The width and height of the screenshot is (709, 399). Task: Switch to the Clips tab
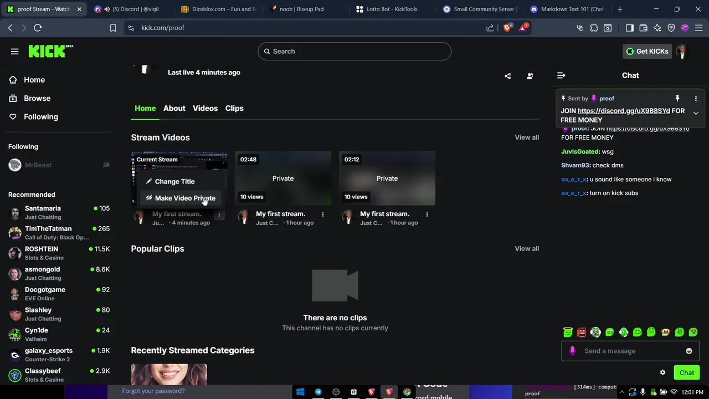pos(234,109)
